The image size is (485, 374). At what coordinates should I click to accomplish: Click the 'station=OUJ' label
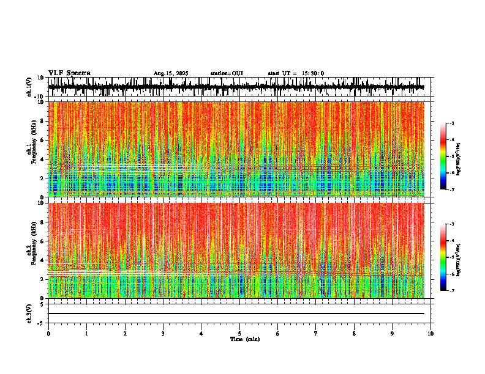pos(227,73)
